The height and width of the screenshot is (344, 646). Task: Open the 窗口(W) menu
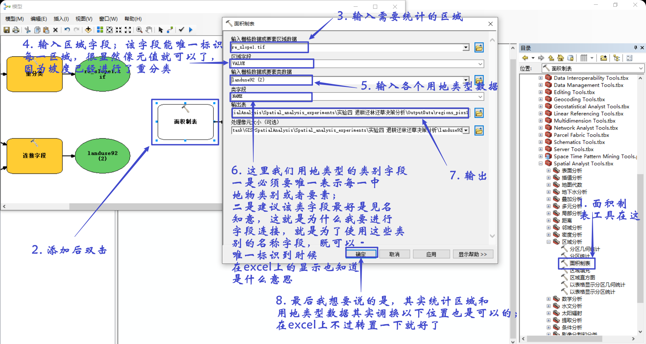pos(108,19)
